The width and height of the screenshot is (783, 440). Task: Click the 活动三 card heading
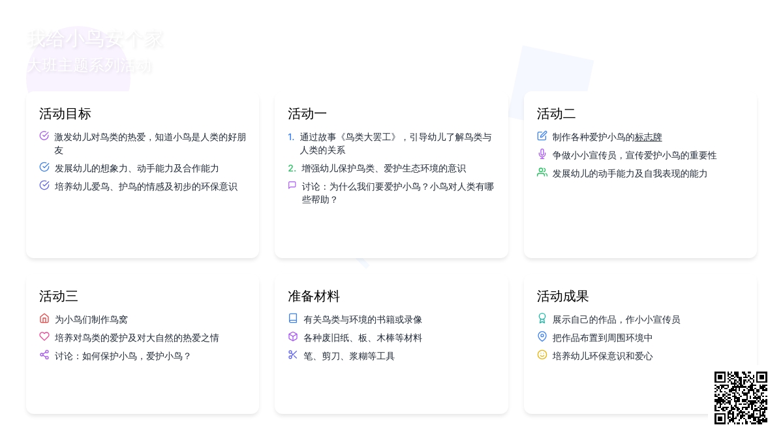point(59,296)
